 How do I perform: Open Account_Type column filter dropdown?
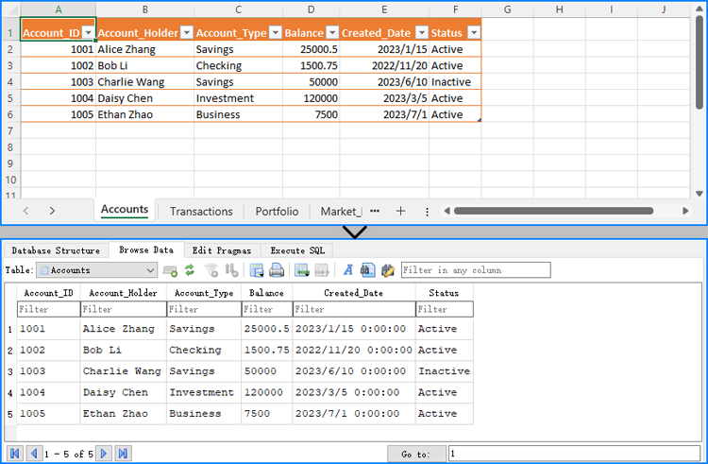[x=276, y=32]
